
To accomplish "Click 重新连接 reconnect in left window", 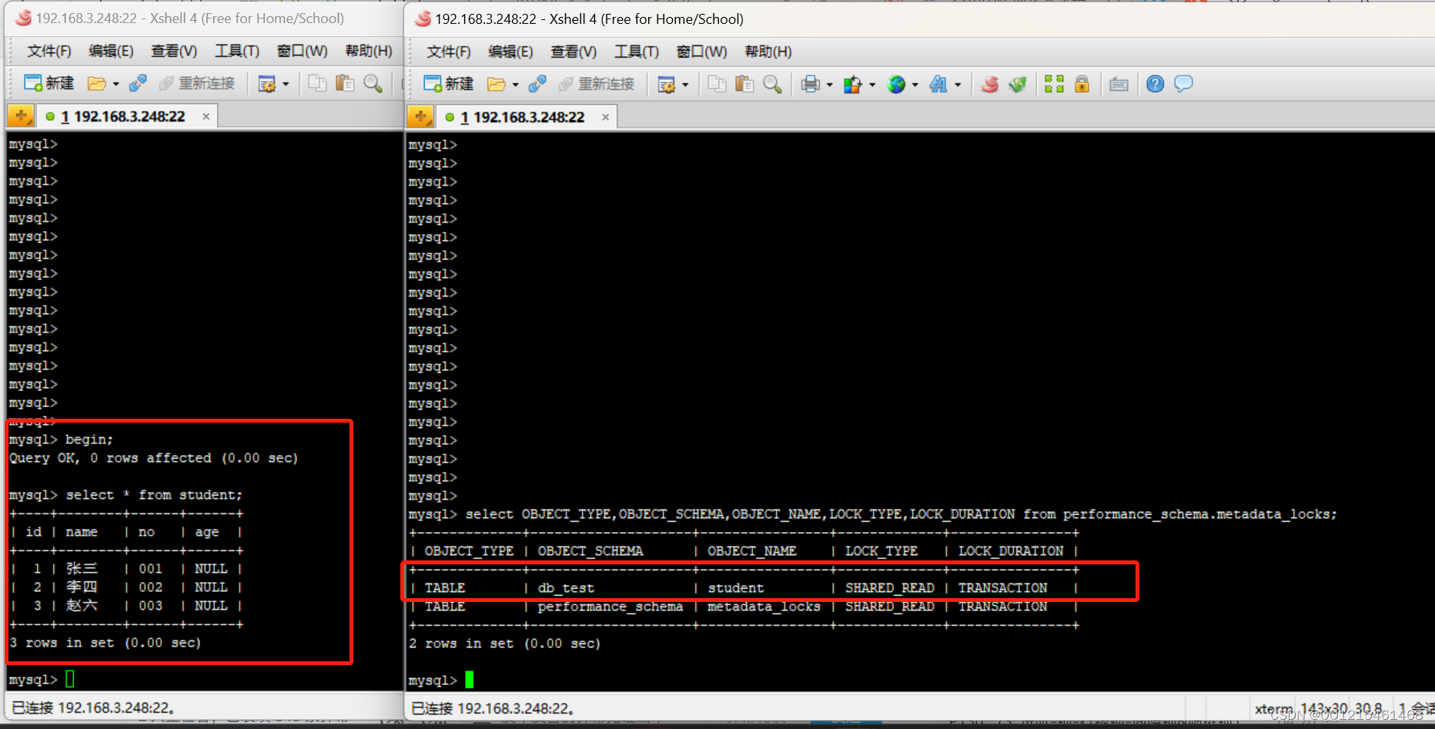I will click(197, 83).
